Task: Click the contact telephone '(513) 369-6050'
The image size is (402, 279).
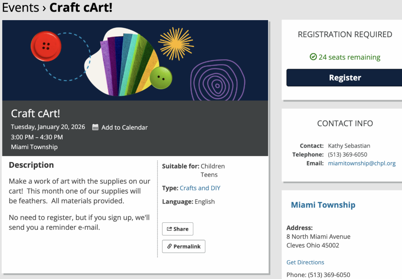Action: (347, 154)
